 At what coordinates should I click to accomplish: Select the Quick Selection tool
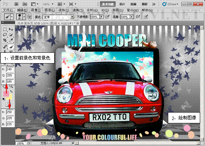11,35
